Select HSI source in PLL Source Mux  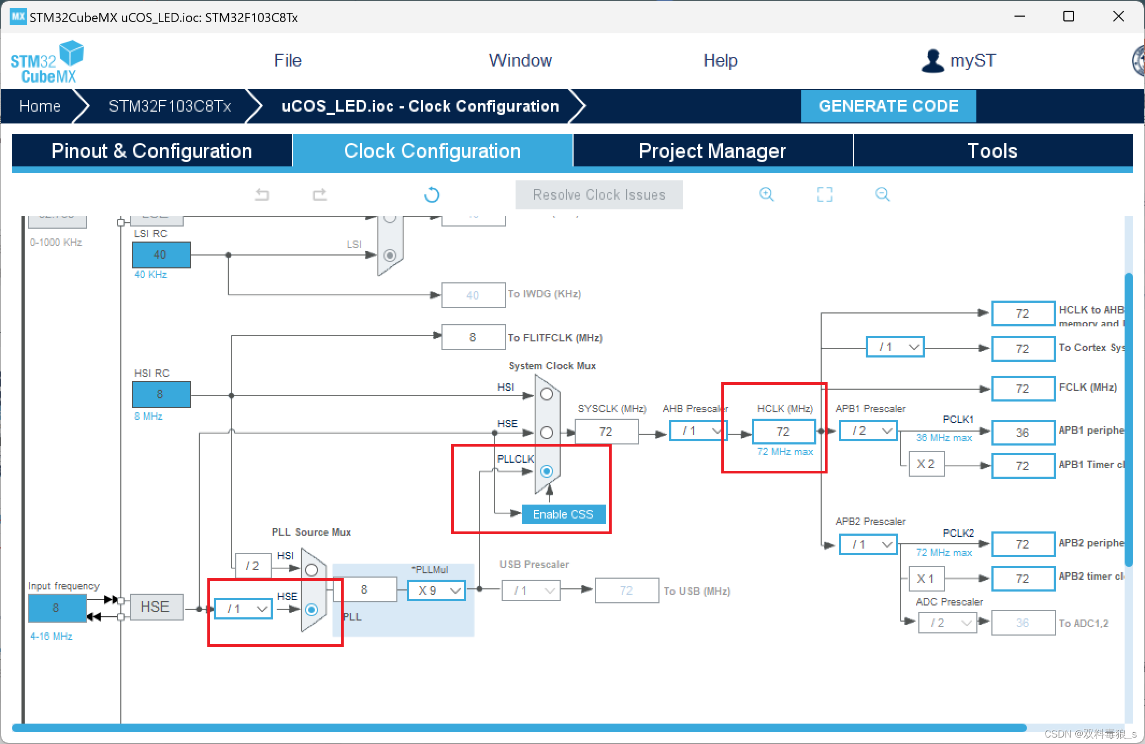pyautogui.click(x=311, y=570)
